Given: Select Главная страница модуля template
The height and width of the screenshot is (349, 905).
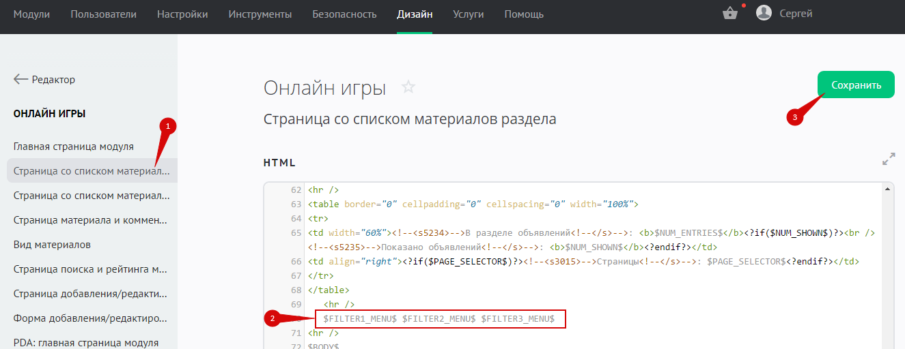Looking at the screenshot, I should pyautogui.click(x=74, y=147).
